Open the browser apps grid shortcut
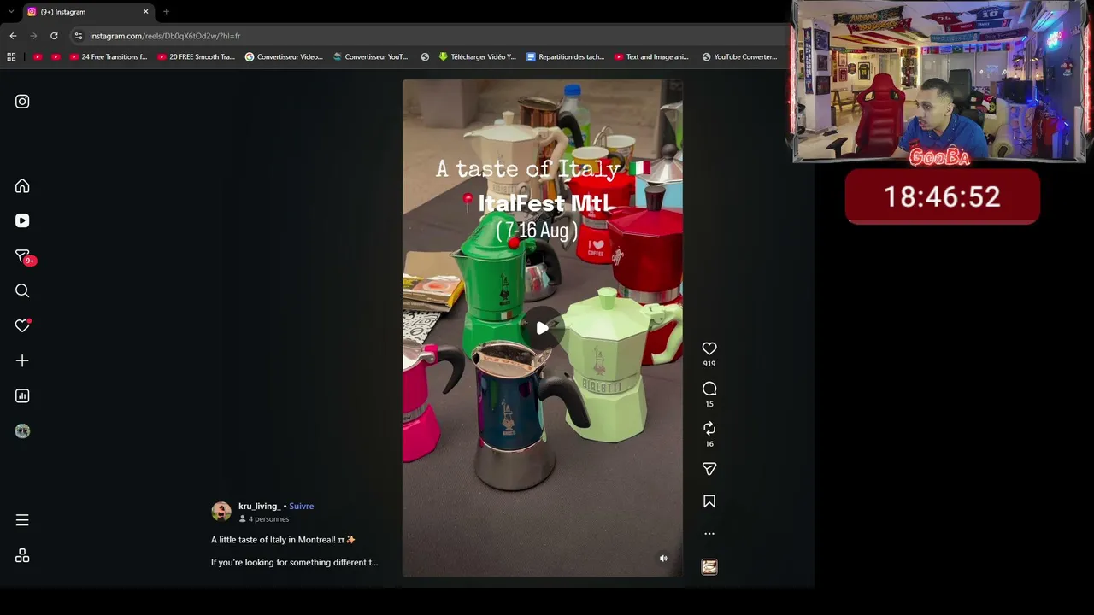Viewport: 1094px width, 615px height. [11, 57]
